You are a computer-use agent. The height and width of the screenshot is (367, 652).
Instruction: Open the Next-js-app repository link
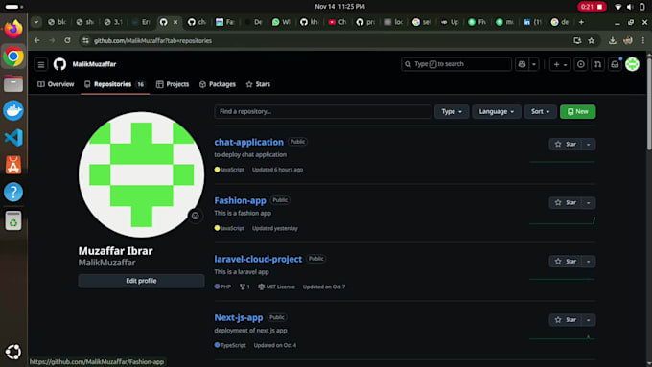point(238,317)
